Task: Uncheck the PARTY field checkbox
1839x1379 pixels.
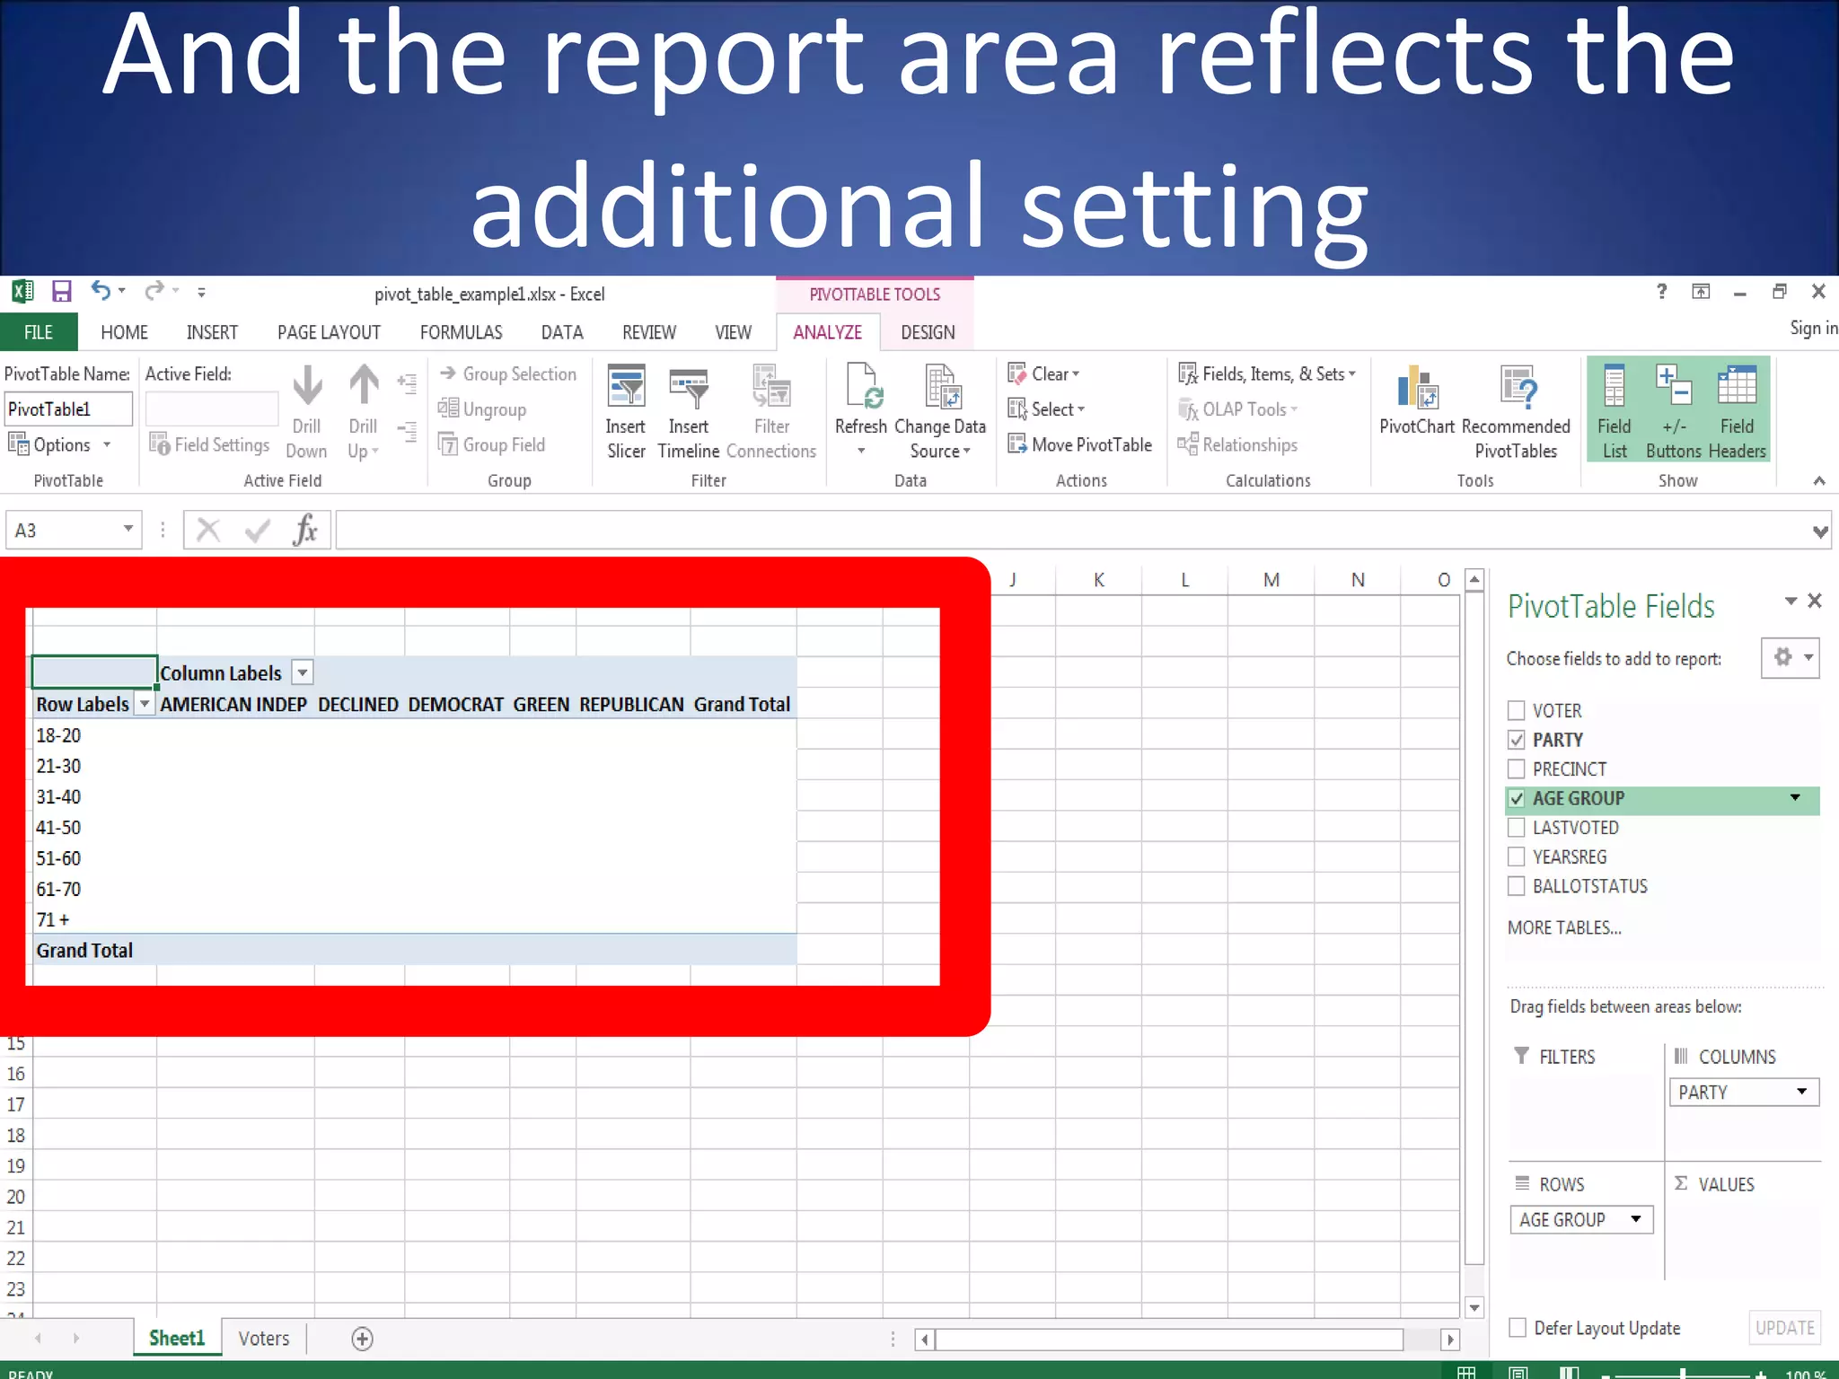Action: [1517, 740]
